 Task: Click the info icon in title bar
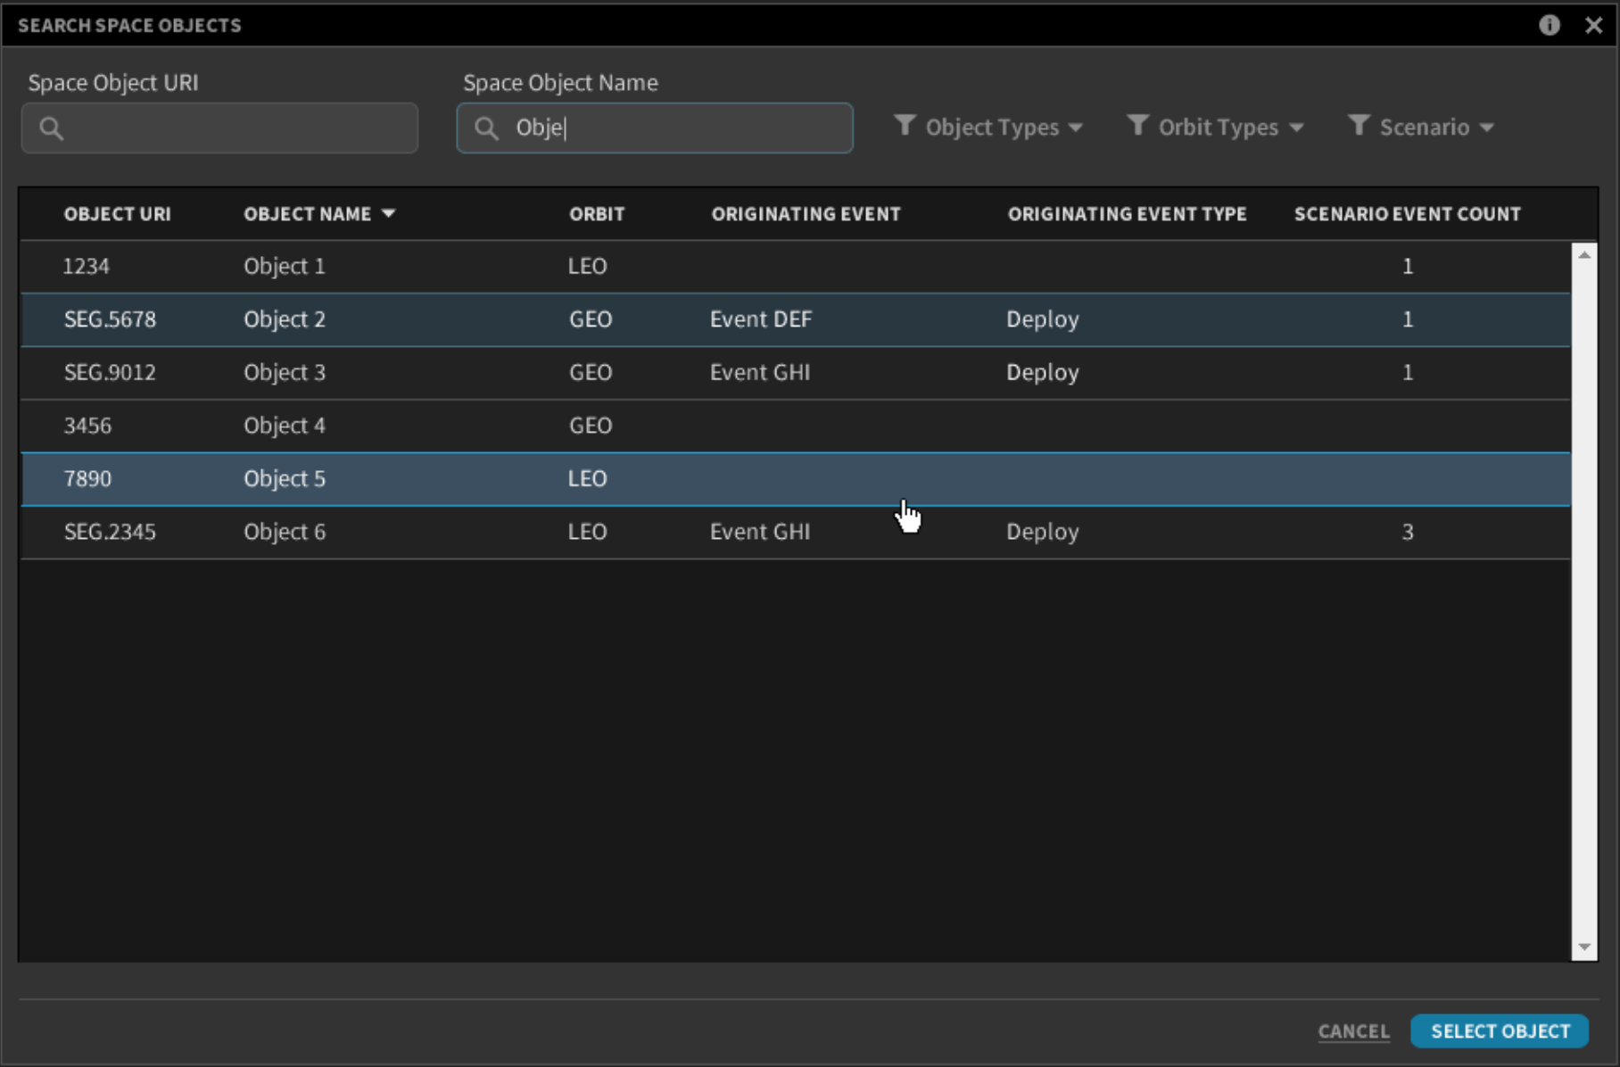[x=1550, y=25]
